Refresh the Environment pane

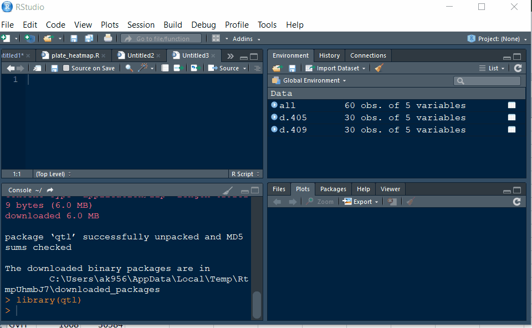pyautogui.click(x=518, y=68)
